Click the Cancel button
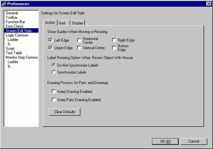 click(194, 141)
